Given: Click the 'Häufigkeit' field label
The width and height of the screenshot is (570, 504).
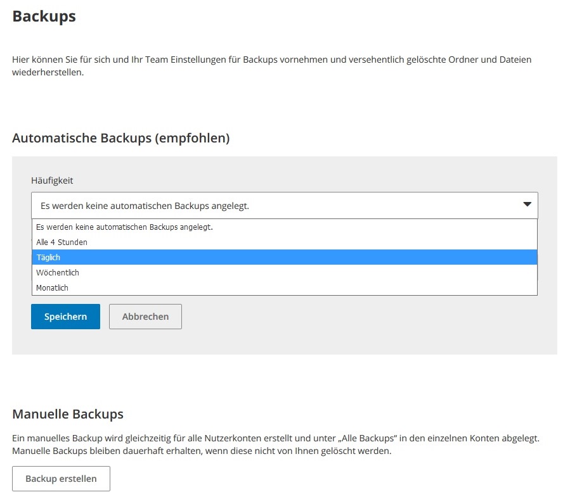Looking at the screenshot, I should point(52,180).
